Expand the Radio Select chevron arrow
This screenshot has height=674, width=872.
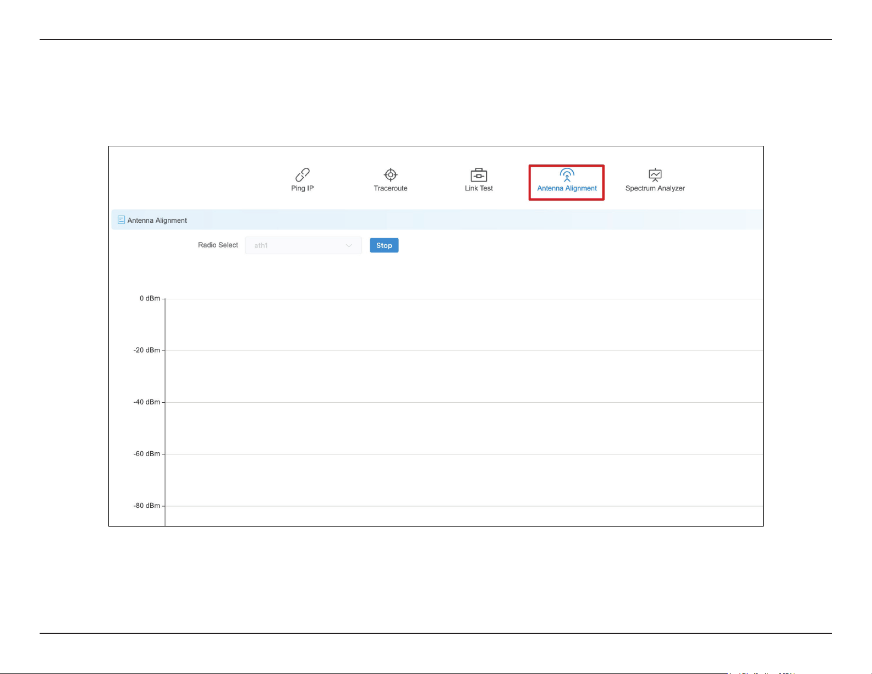click(x=349, y=245)
